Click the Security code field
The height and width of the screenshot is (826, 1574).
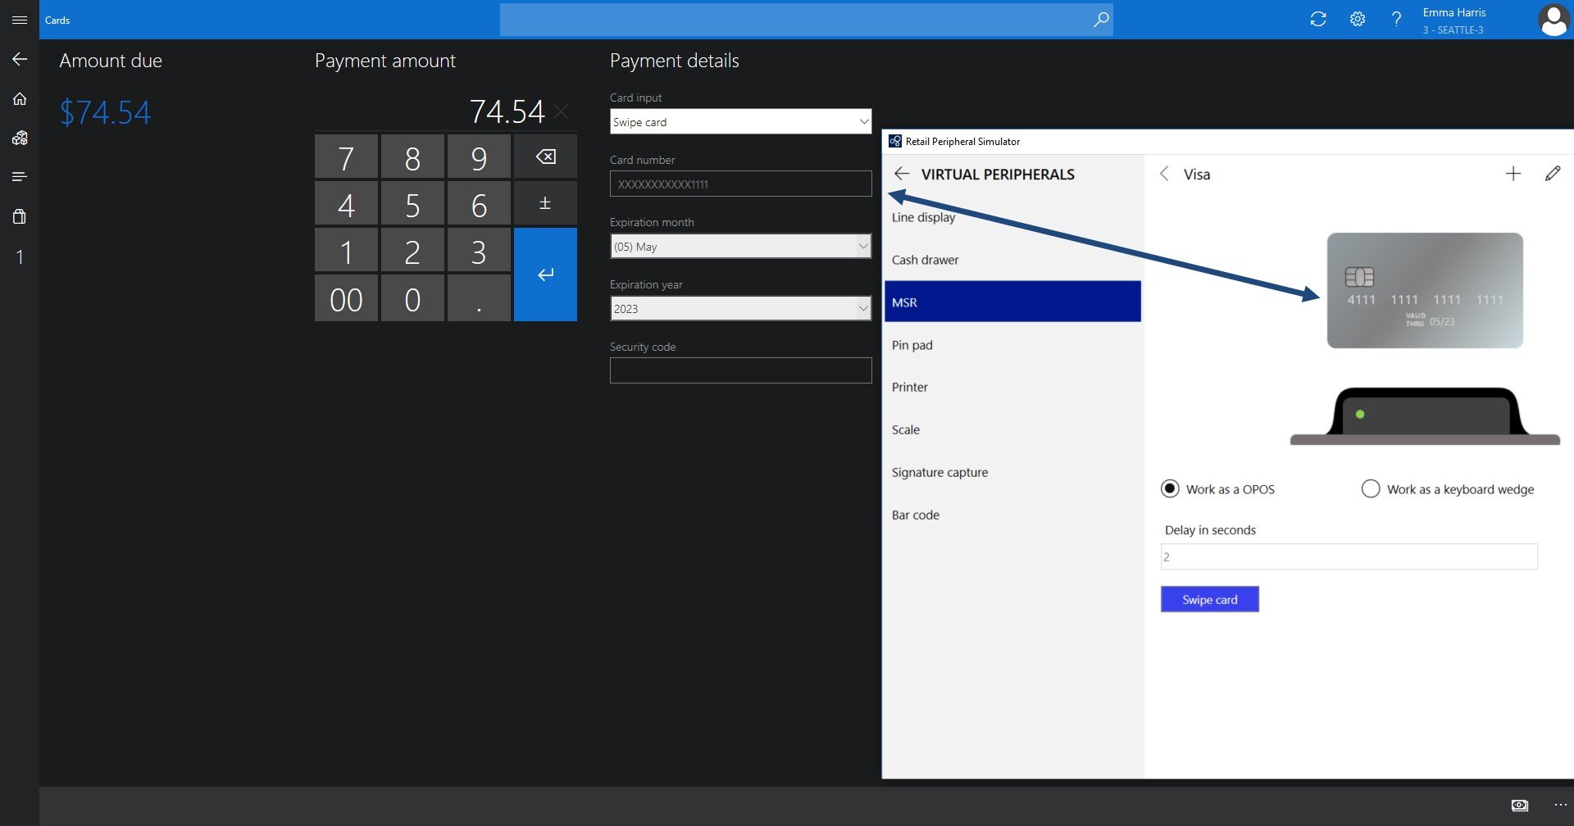coord(740,370)
